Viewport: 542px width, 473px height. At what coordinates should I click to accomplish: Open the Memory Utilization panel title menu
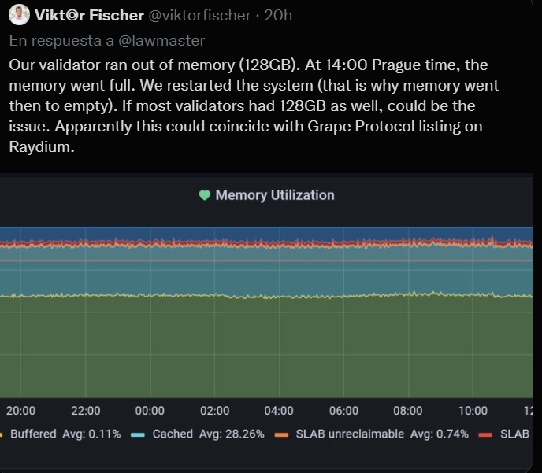tap(274, 195)
